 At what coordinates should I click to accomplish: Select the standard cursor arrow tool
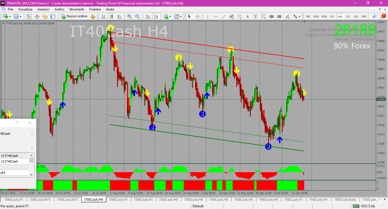coord(189,16)
